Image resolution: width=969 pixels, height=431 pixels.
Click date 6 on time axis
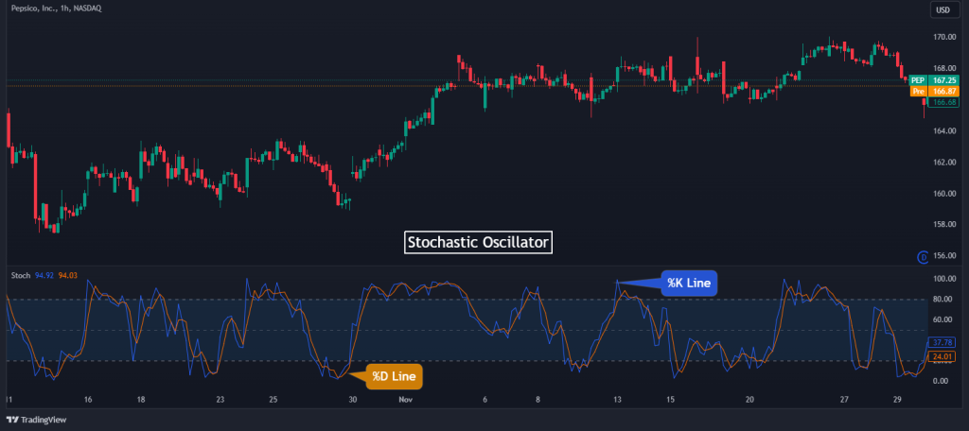(485, 400)
